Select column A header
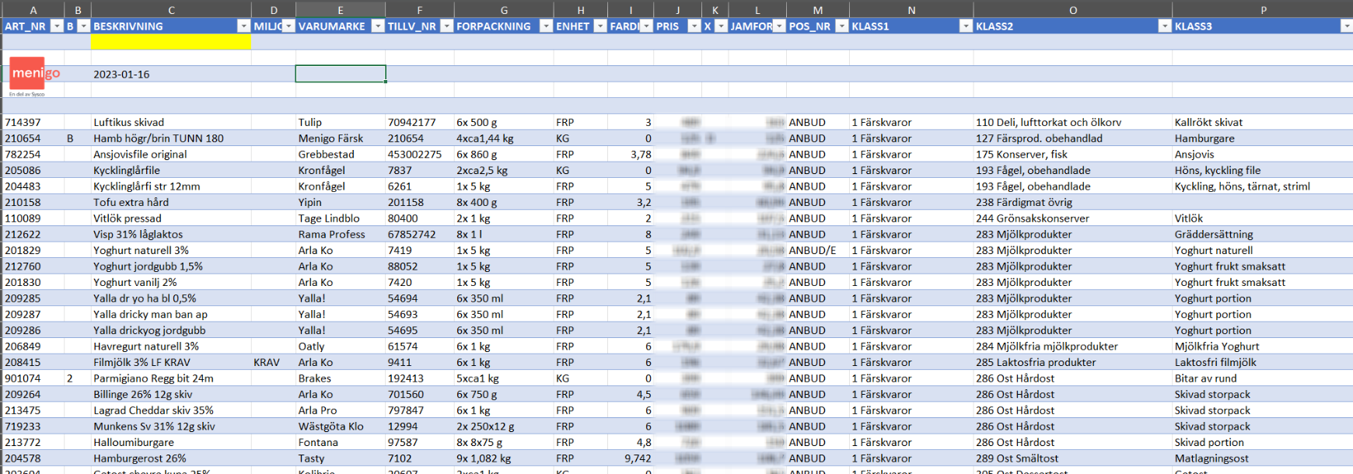1353x474 pixels. point(33,10)
